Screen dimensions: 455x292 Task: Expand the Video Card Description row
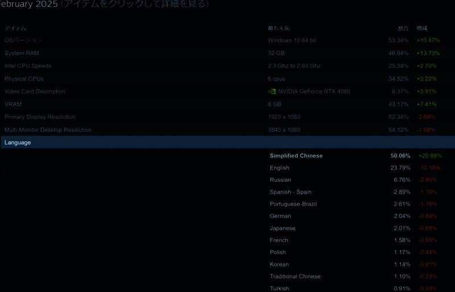(35, 91)
